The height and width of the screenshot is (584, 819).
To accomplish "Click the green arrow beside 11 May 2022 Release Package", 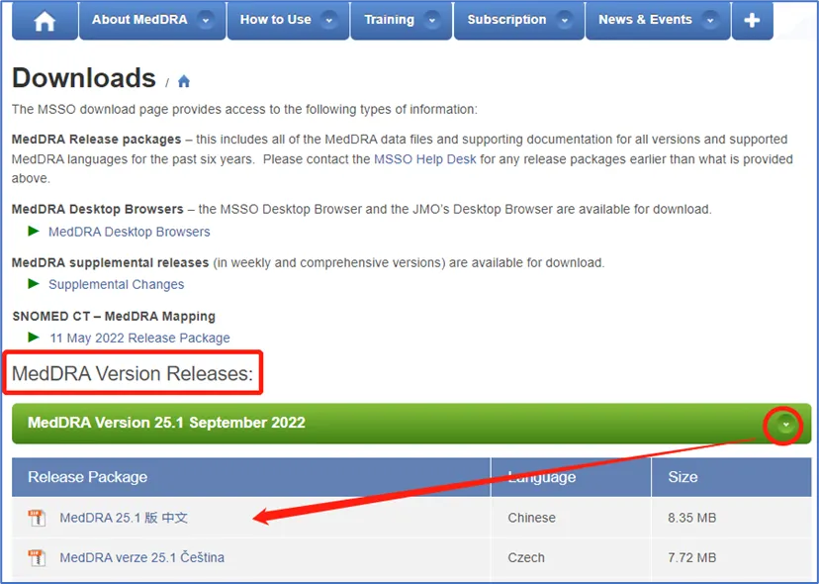I will [x=34, y=338].
